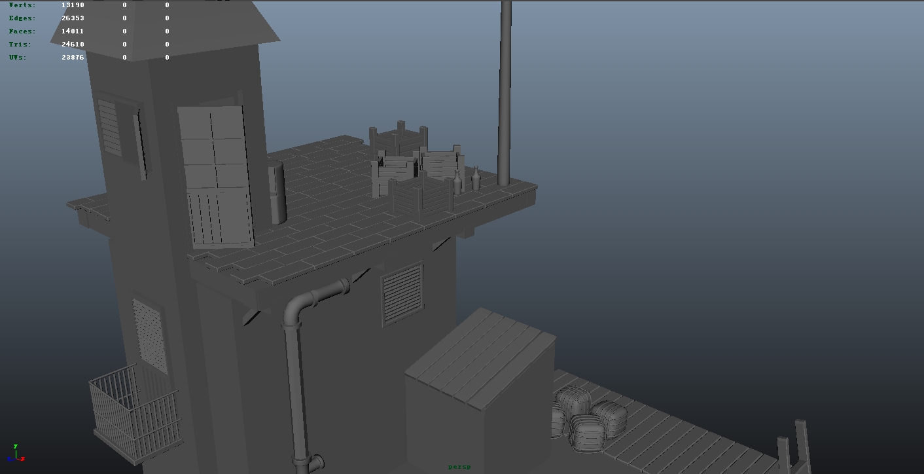The image size is (924, 474).
Task: Select the large paneled door on tower
Action: [216, 175]
